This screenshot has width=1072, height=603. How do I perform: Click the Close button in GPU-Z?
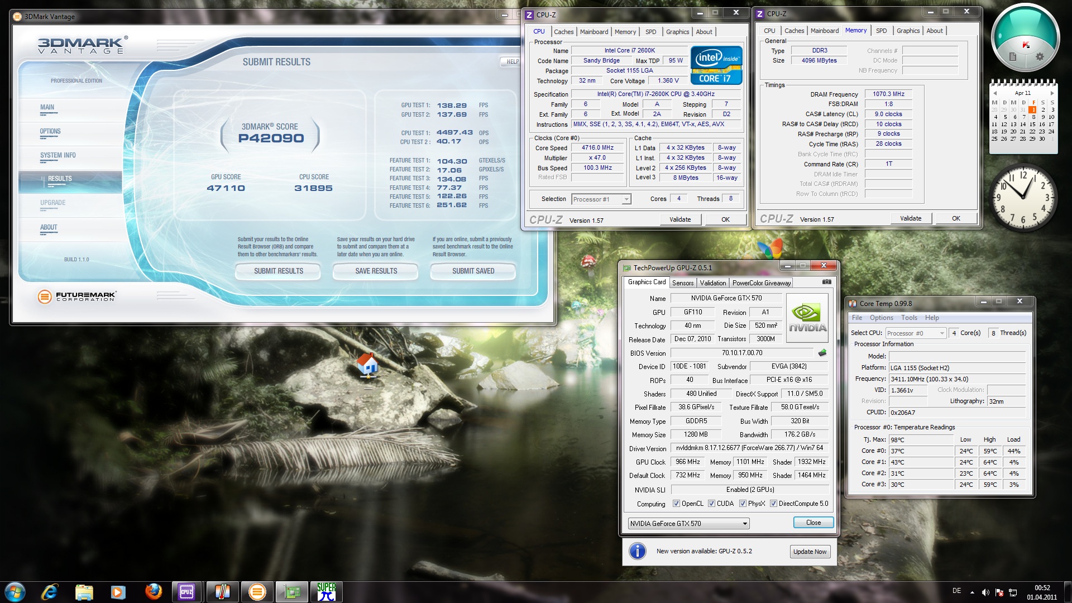click(x=813, y=523)
